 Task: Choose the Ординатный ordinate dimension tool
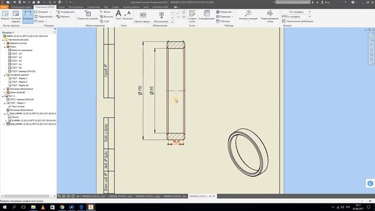[x=43, y=16]
